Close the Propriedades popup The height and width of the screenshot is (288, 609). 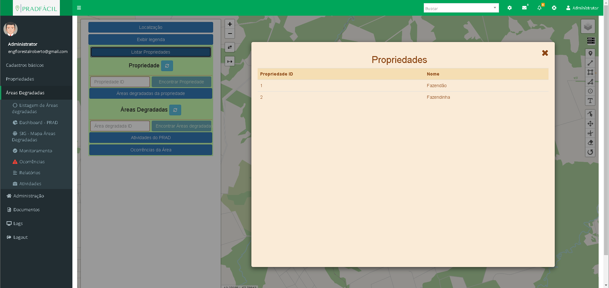coord(545,53)
